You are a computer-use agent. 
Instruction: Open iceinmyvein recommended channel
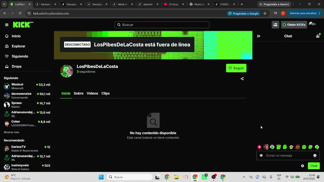tap(27, 167)
